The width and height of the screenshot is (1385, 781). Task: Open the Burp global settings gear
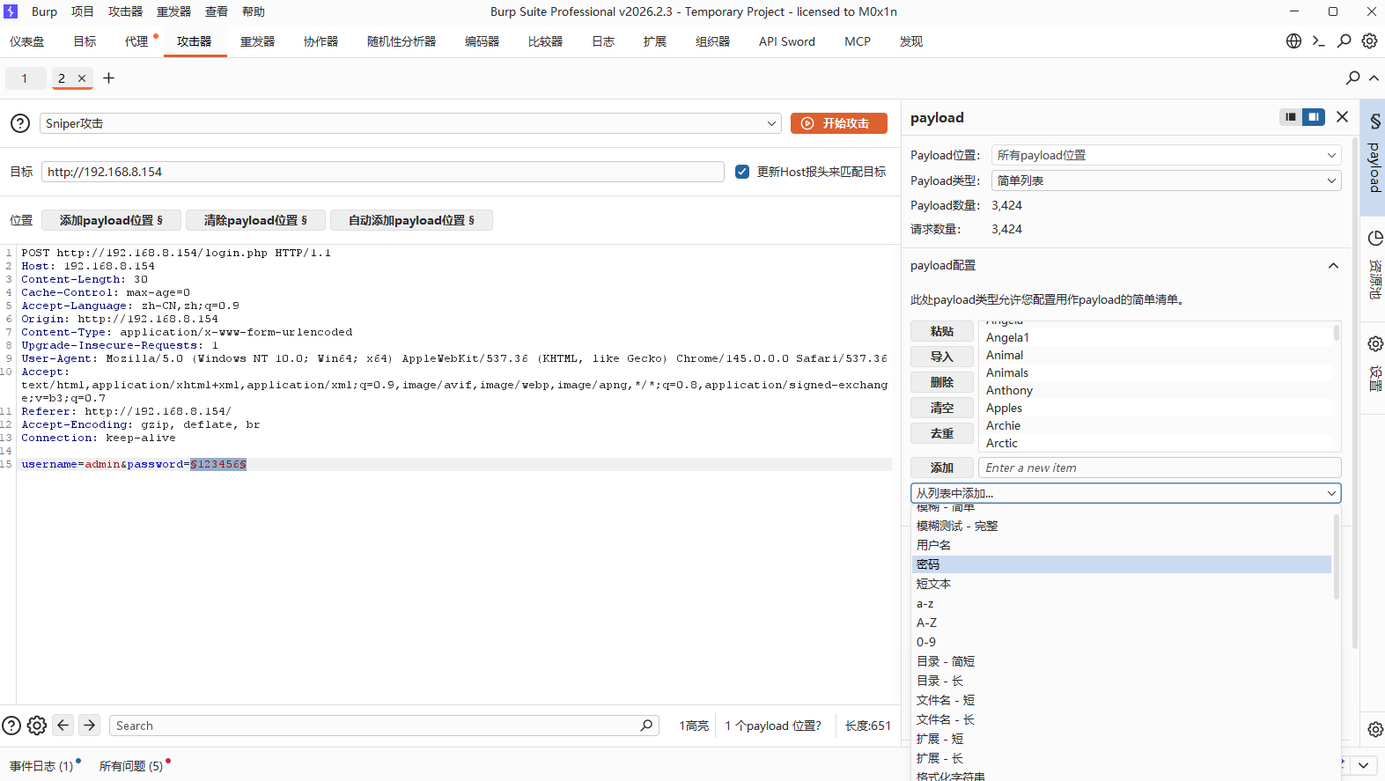tap(1369, 41)
